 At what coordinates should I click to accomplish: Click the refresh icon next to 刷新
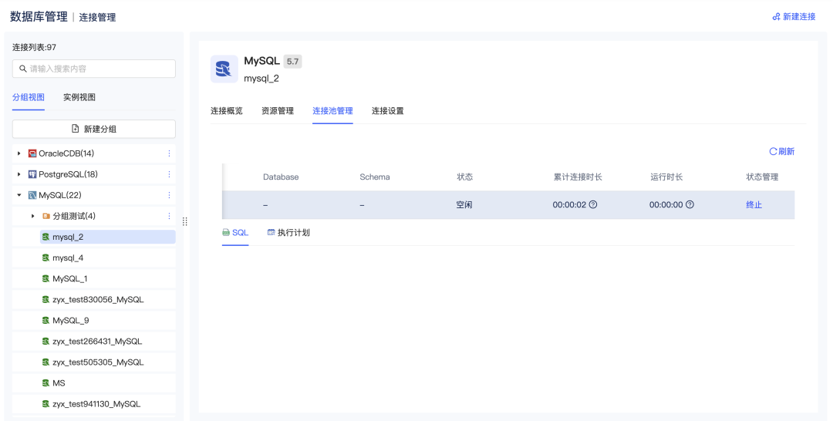[x=773, y=151]
